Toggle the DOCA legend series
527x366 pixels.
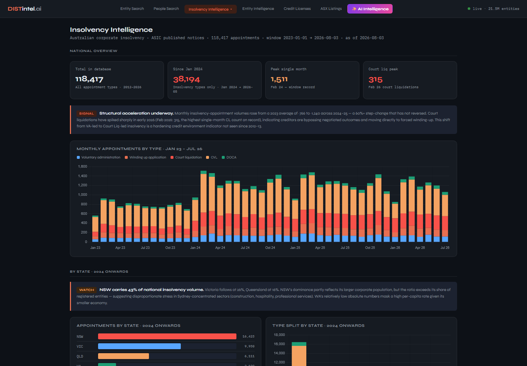[229, 157]
